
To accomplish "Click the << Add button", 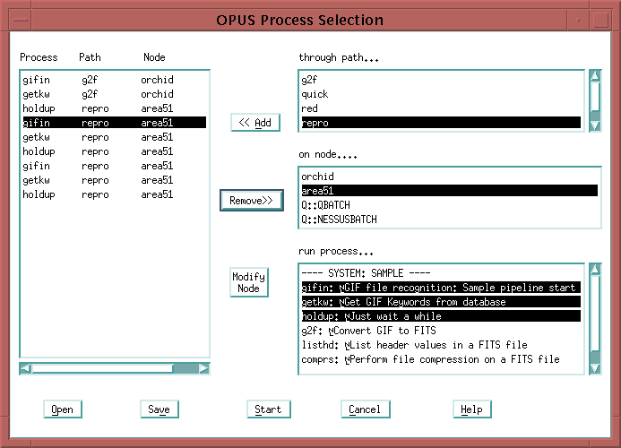I will (x=255, y=123).
